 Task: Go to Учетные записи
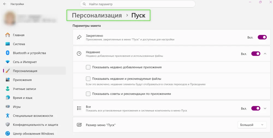tap(34, 89)
